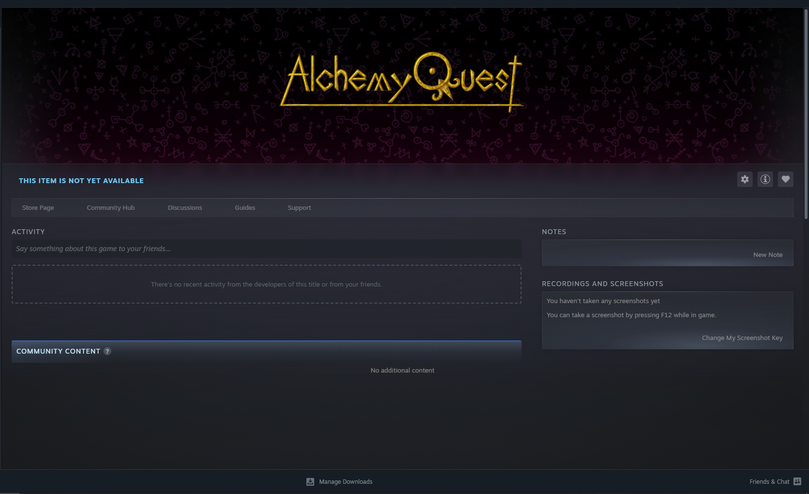Click the RECORDINGS AND SCREENSHOTS heading

(602, 284)
